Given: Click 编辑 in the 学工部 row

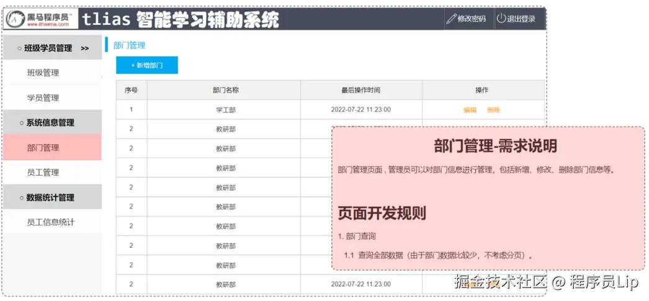Looking at the screenshot, I should (x=470, y=110).
